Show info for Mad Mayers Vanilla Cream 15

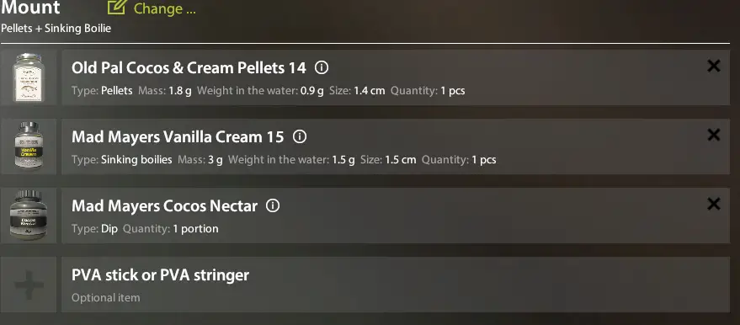pyautogui.click(x=300, y=136)
